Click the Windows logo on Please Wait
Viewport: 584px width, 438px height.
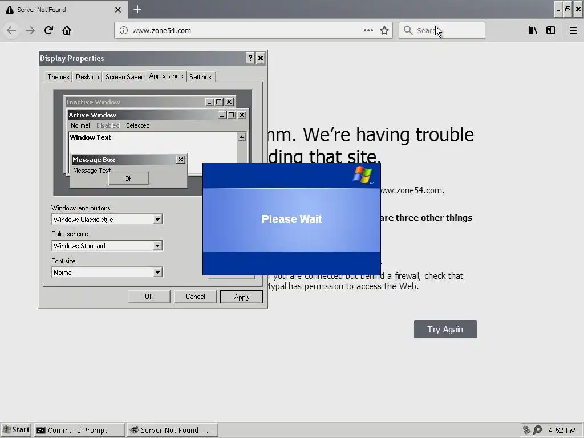click(362, 175)
